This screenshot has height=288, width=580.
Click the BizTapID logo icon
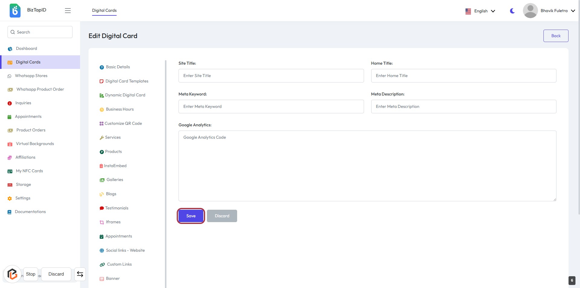coord(15,11)
